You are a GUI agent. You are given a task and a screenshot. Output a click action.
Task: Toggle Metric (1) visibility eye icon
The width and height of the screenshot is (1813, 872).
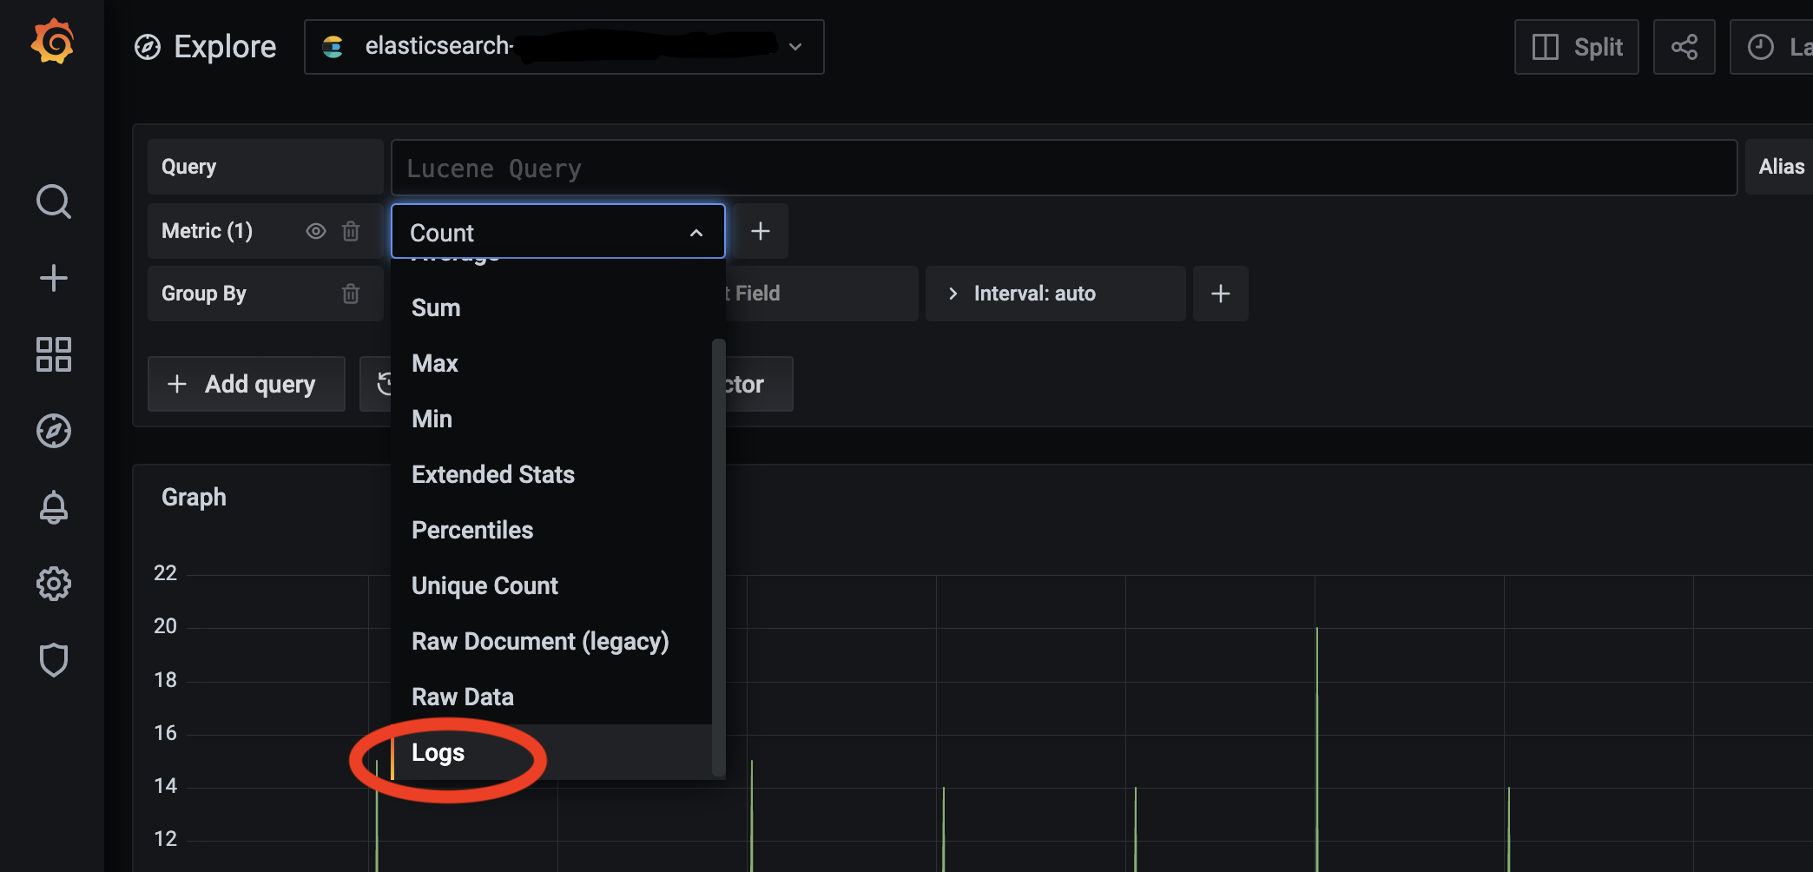[x=316, y=231]
